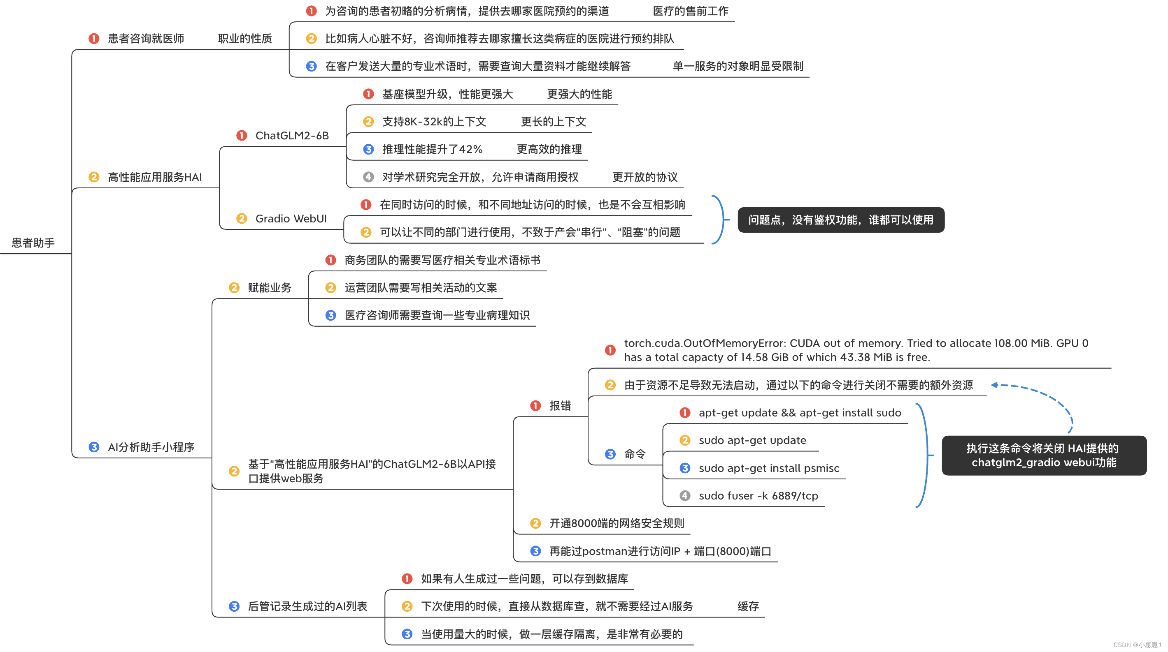The image size is (1168, 652).
Task: Select the node 命令
Action: [635, 454]
